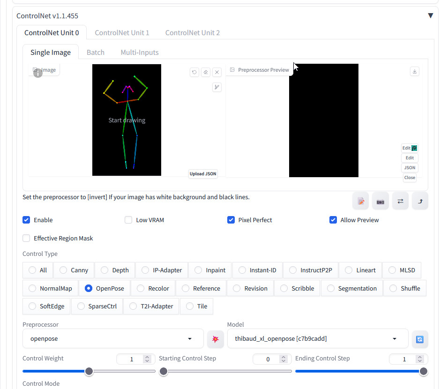Close the preprocessor preview with the Close button
This screenshot has height=389, width=440.
tap(410, 177)
